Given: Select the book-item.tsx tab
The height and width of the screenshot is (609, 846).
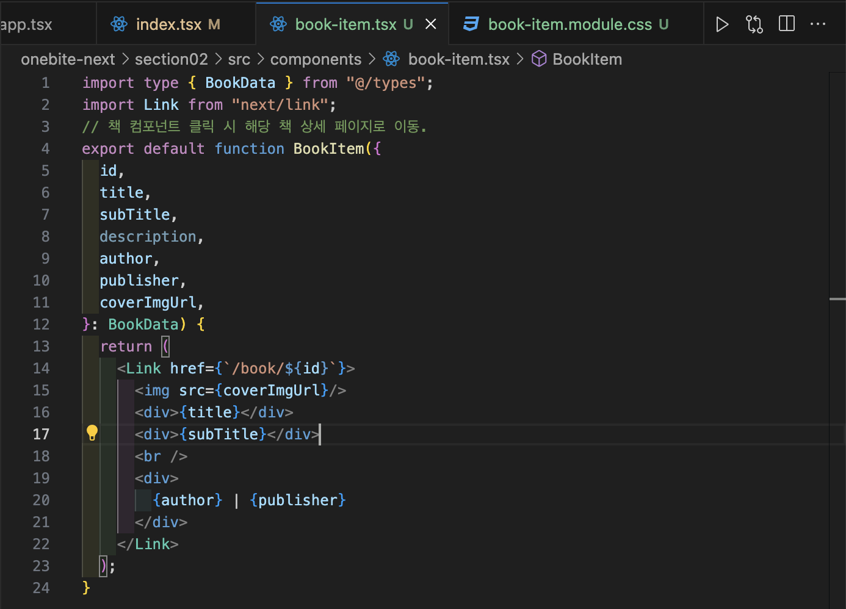Looking at the screenshot, I should tap(352, 24).
